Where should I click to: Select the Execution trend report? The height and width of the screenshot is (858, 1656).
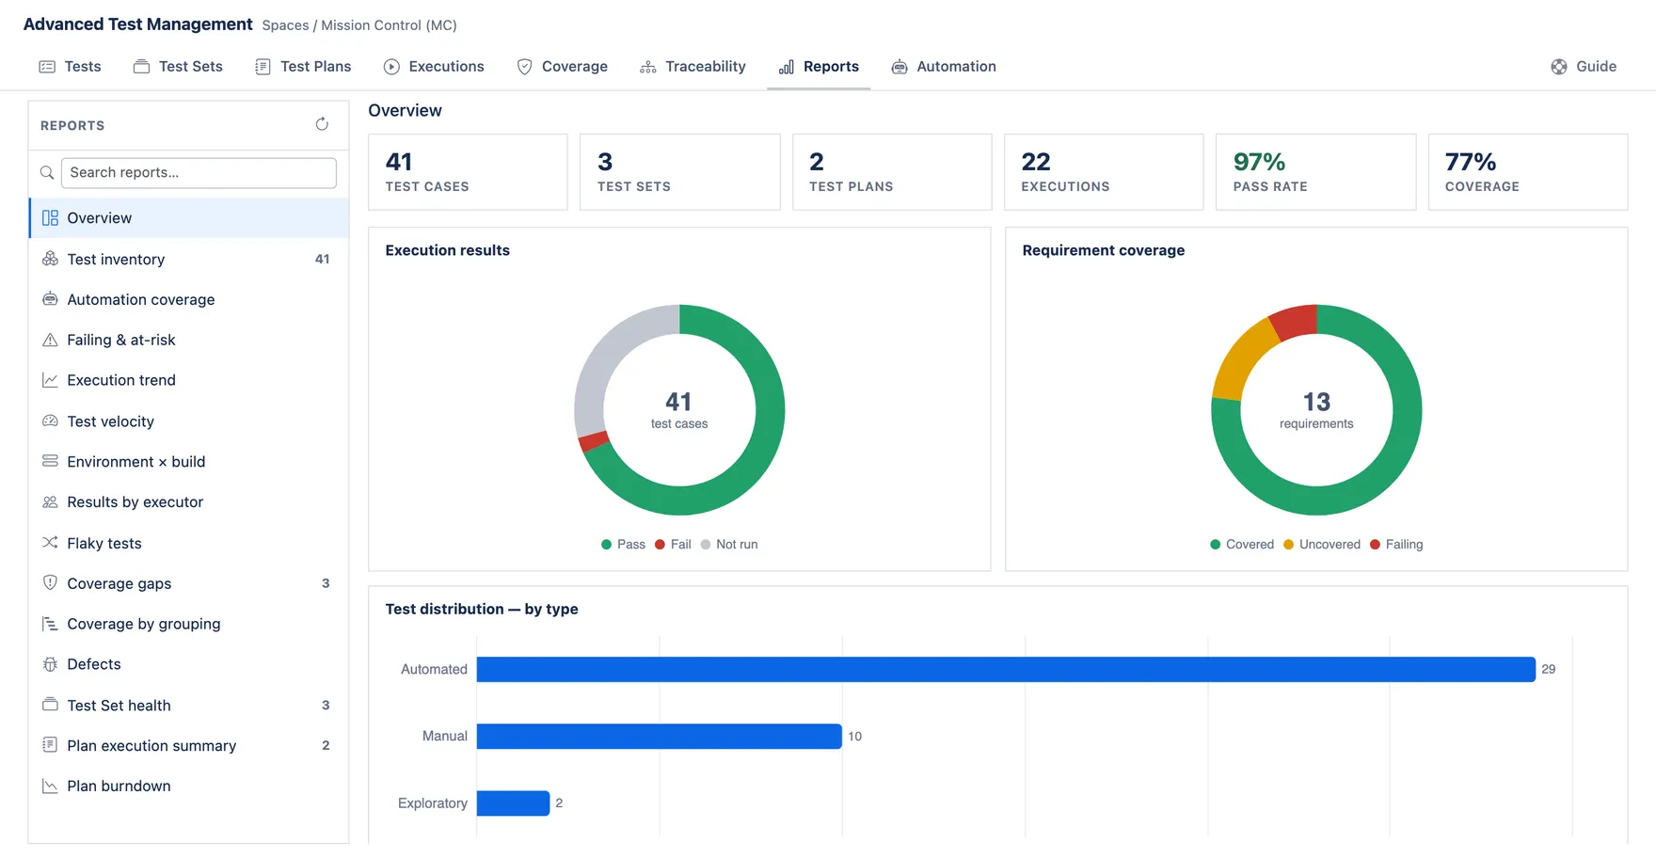(189, 380)
